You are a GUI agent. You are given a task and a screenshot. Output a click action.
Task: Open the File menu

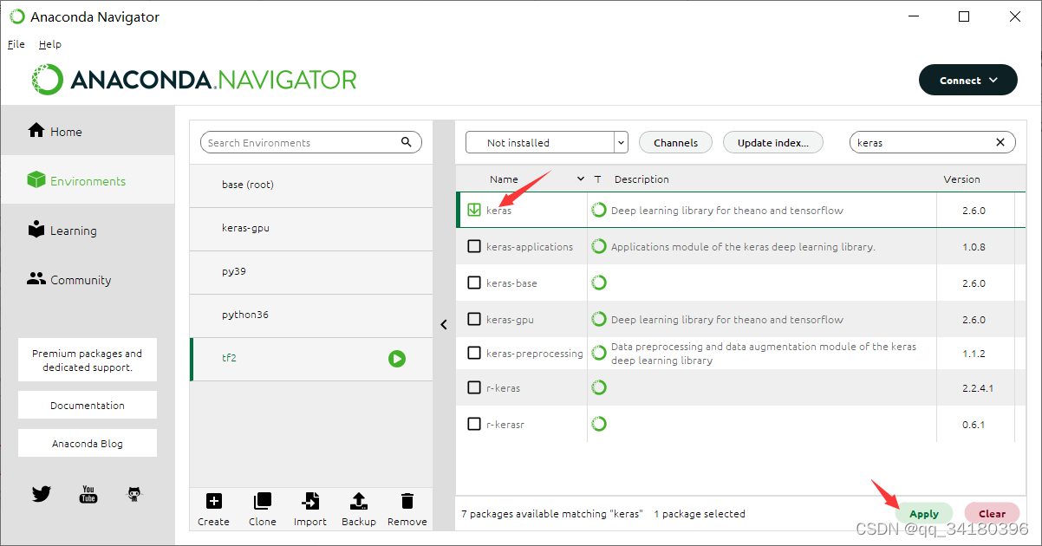pyautogui.click(x=16, y=44)
